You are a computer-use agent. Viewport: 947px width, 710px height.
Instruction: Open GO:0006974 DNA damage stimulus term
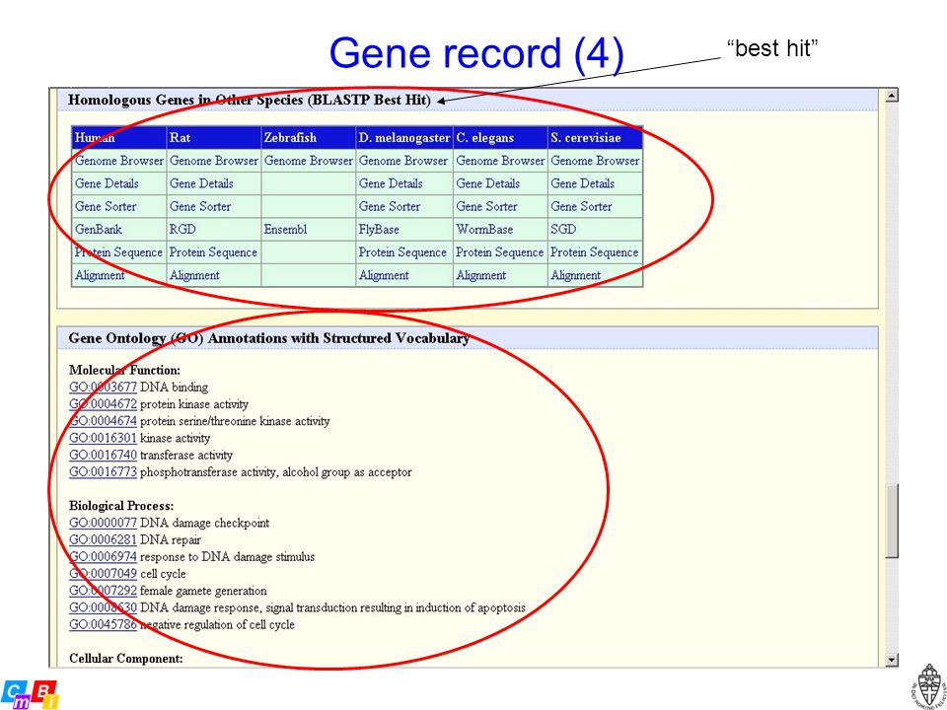coord(103,556)
